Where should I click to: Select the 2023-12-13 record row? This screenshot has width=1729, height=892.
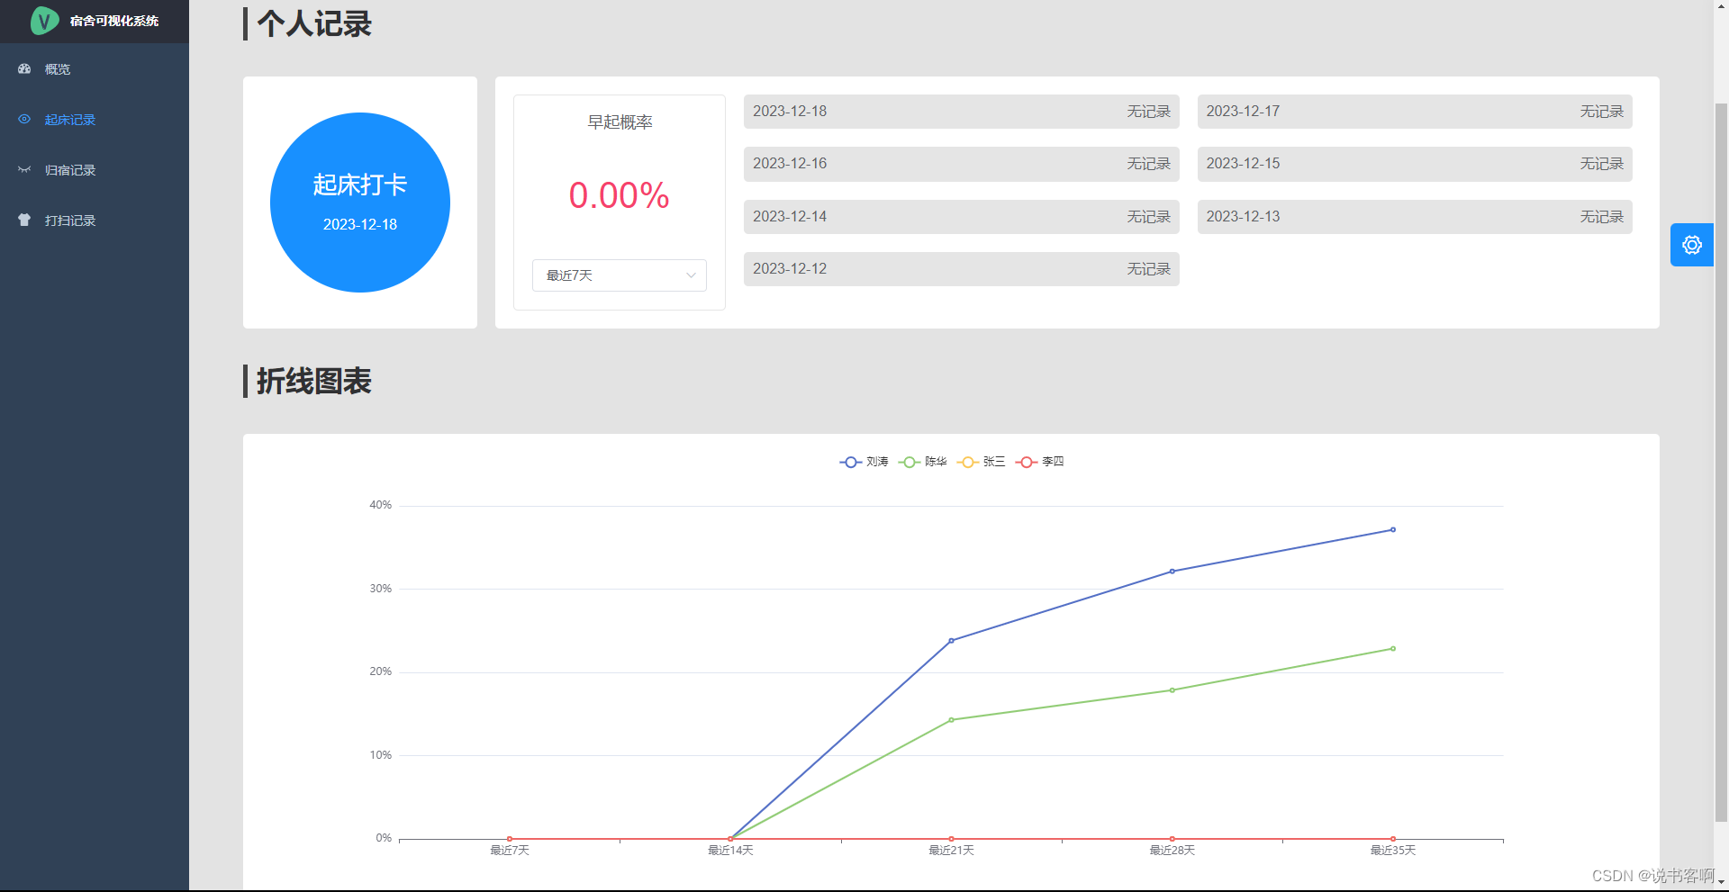[1415, 217]
